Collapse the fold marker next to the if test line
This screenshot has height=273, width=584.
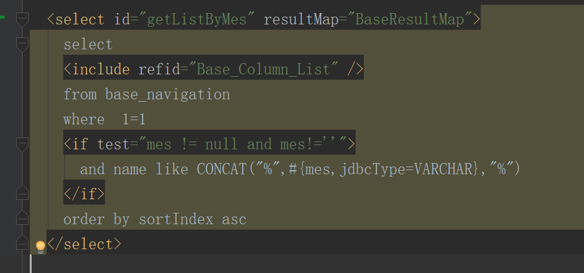(x=22, y=144)
